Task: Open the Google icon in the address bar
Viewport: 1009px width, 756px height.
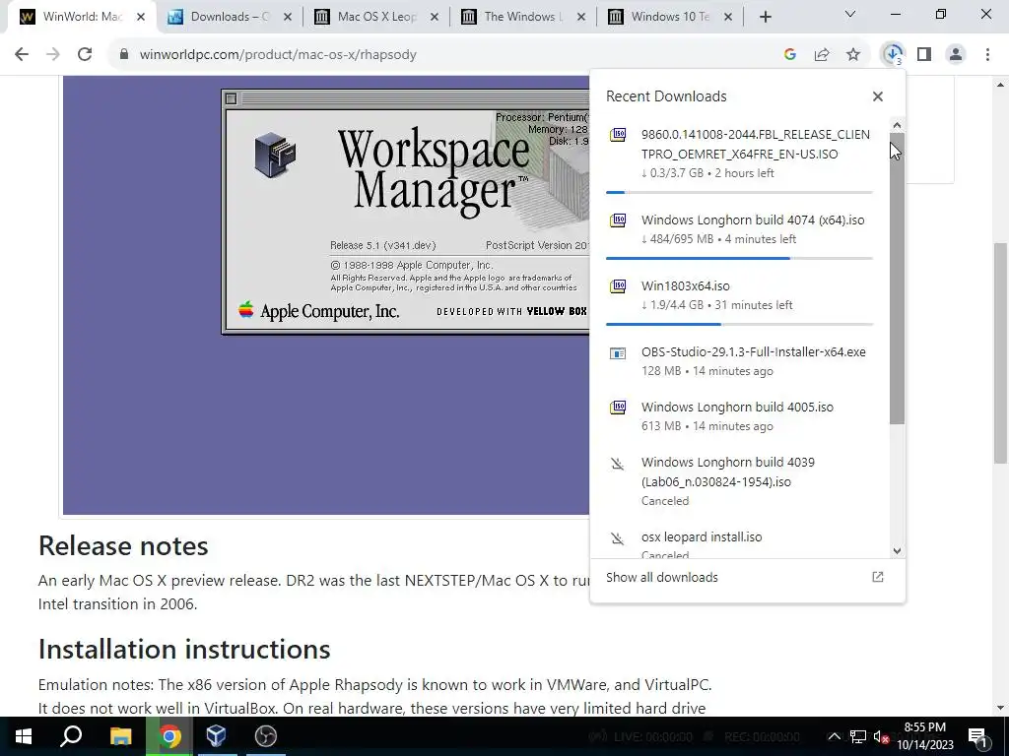Action: coord(790,55)
